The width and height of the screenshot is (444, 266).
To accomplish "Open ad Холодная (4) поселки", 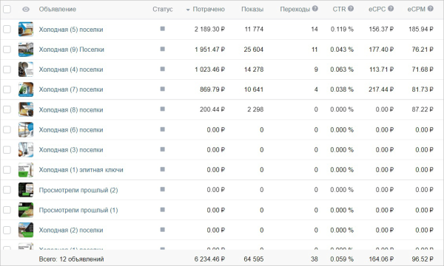I will coord(71,69).
